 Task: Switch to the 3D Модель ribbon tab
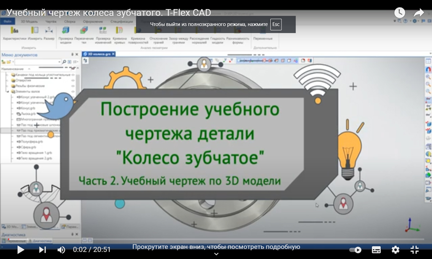29,22
